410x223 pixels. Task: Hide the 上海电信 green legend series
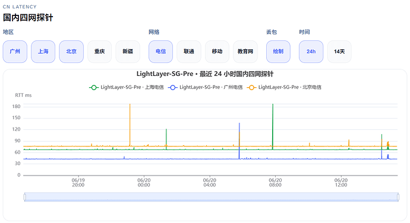pos(127,87)
